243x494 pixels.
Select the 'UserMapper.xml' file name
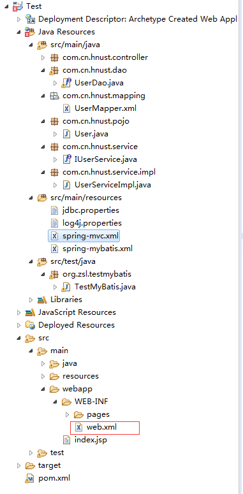pos(106,109)
